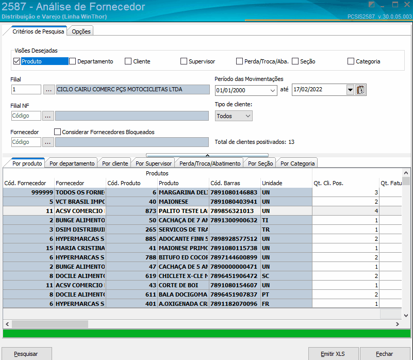Select the A.OXIGENADA CR product cell

(183, 304)
